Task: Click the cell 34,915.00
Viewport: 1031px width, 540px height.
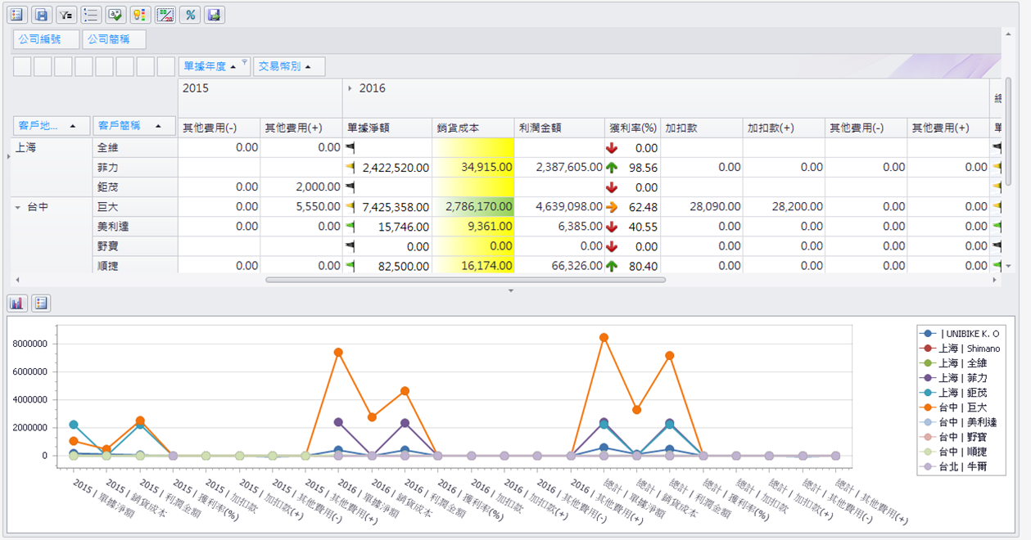Action: coord(473,167)
